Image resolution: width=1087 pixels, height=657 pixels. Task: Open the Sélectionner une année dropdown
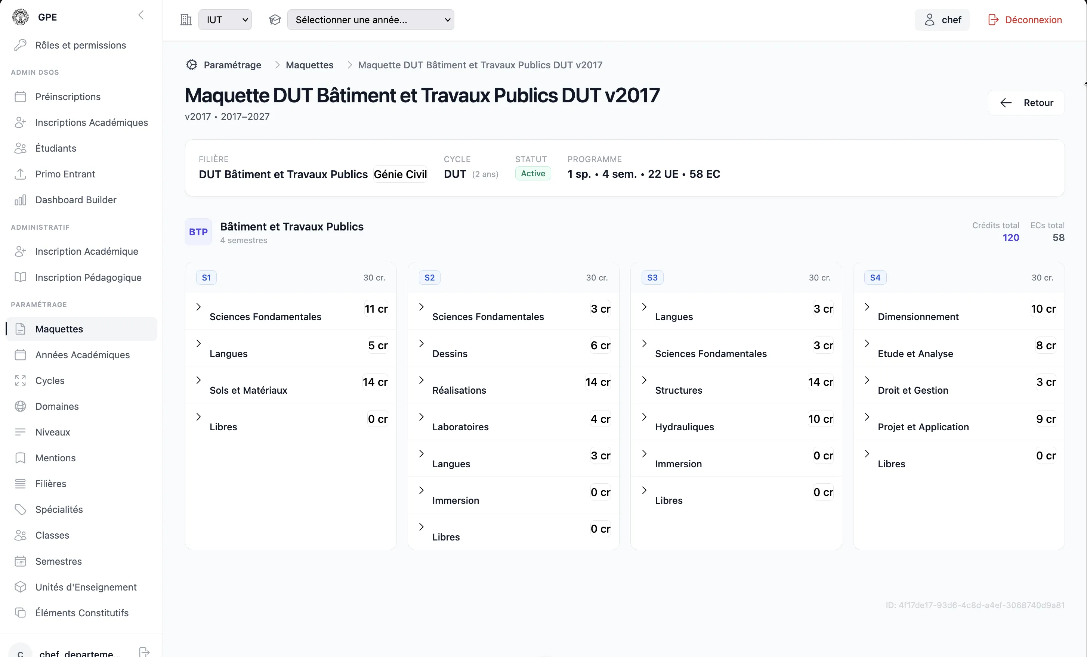point(371,20)
